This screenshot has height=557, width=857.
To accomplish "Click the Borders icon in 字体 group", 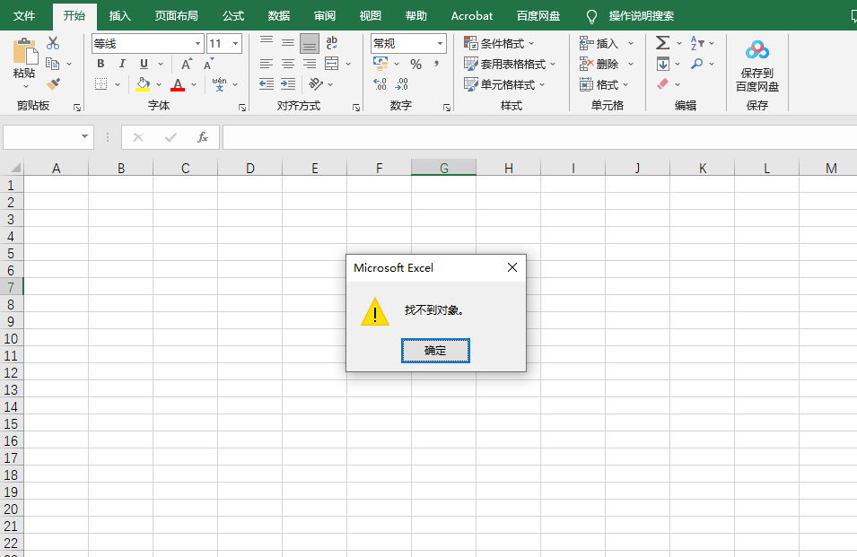I will pos(102,83).
